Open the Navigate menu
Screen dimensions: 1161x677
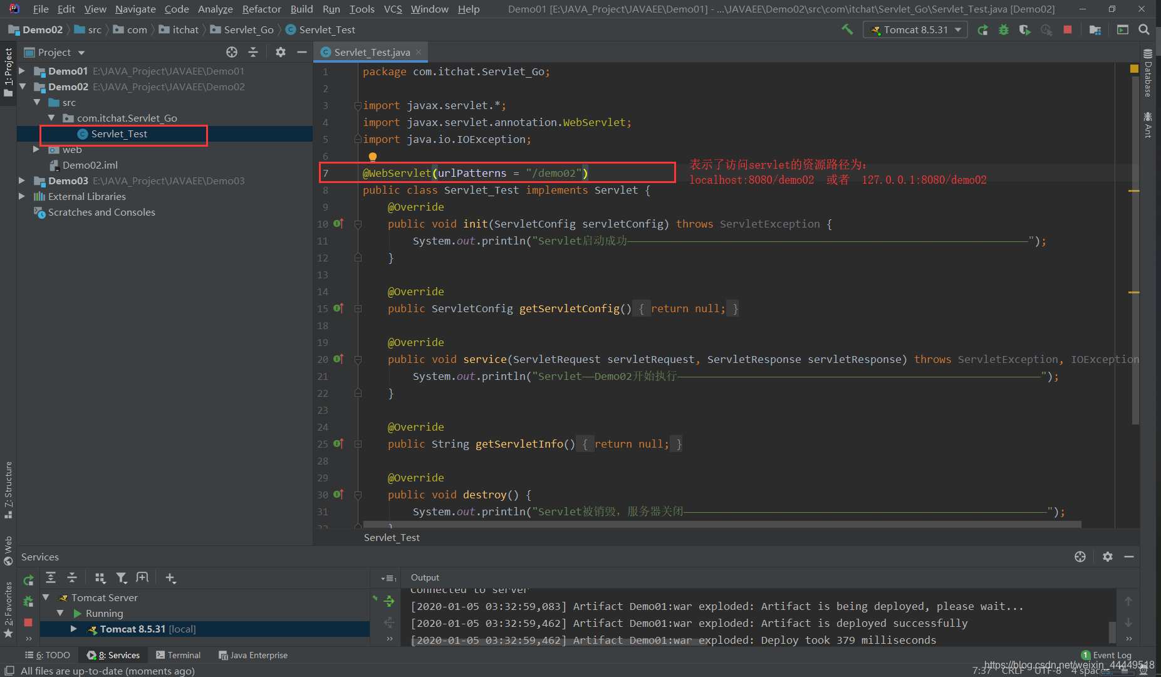[135, 9]
